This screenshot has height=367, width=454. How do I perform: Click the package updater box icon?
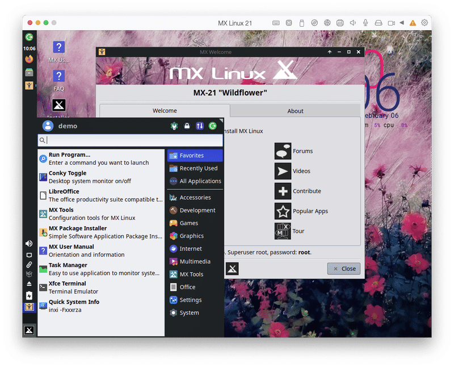point(29,274)
